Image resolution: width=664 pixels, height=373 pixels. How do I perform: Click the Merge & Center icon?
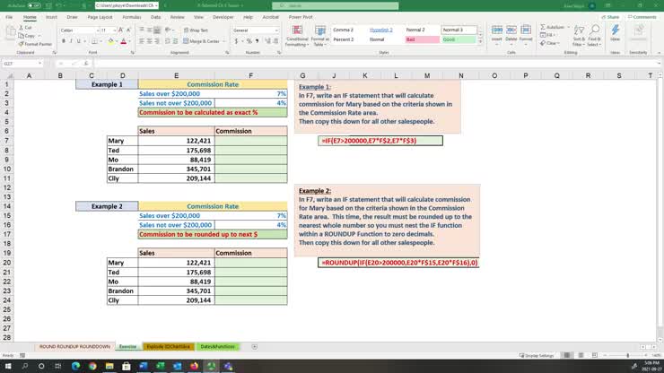(x=204, y=41)
